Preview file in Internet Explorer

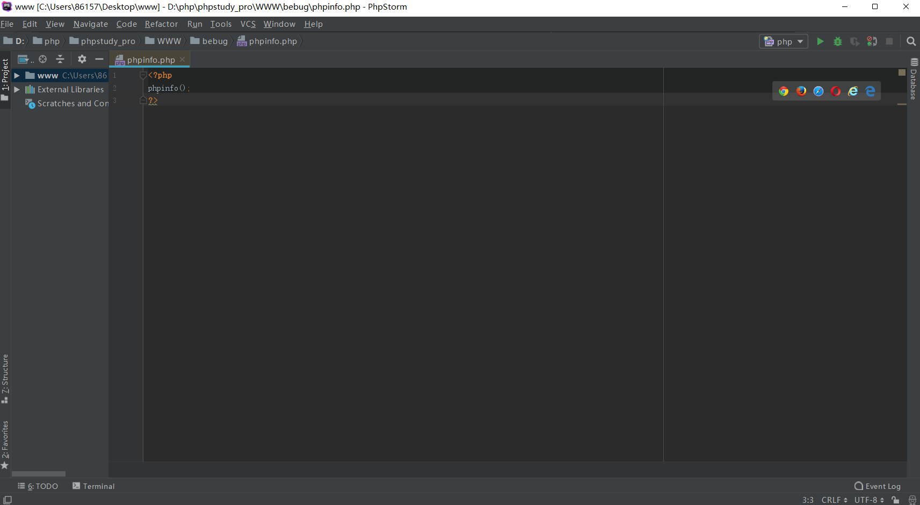pyautogui.click(x=853, y=91)
